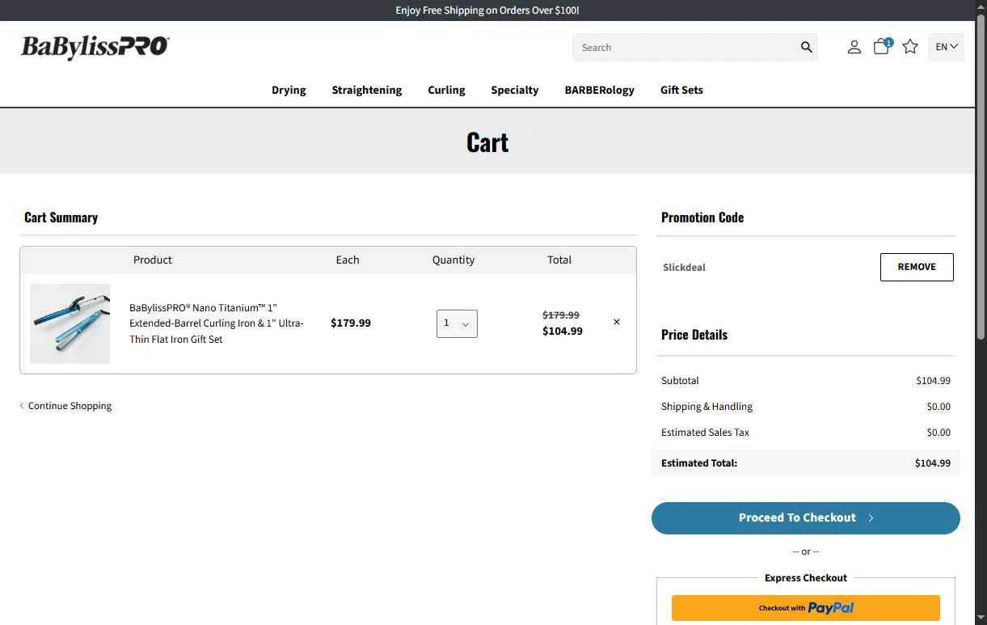Click the Continue Shopping link

(x=65, y=406)
